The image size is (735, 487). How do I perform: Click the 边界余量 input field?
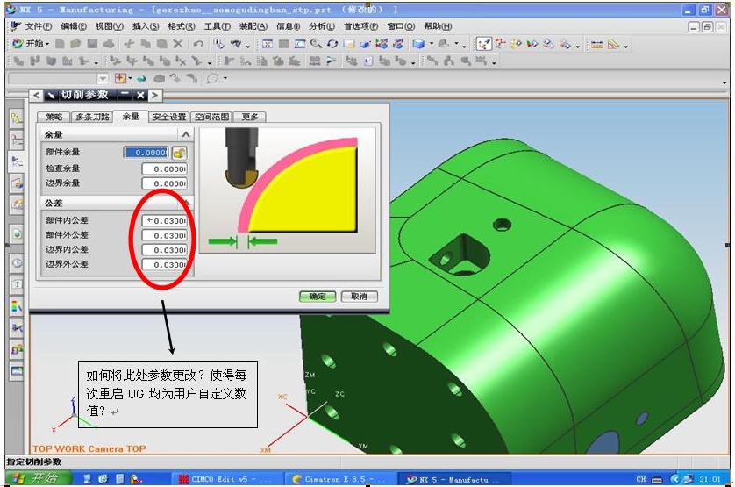tap(165, 183)
